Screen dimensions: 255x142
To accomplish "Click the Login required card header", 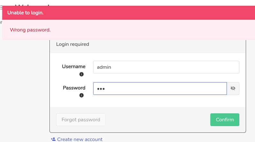I will (148, 44).
